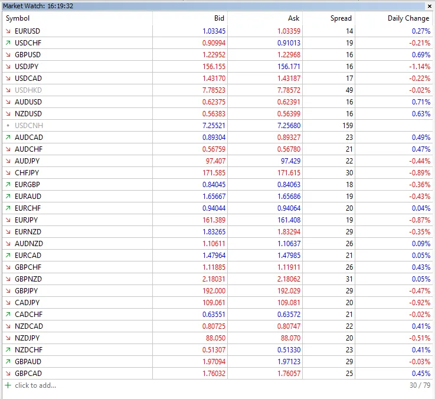435x399 pixels.
Task: Select the NZDJPY symbol name
Action: coord(27,338)
